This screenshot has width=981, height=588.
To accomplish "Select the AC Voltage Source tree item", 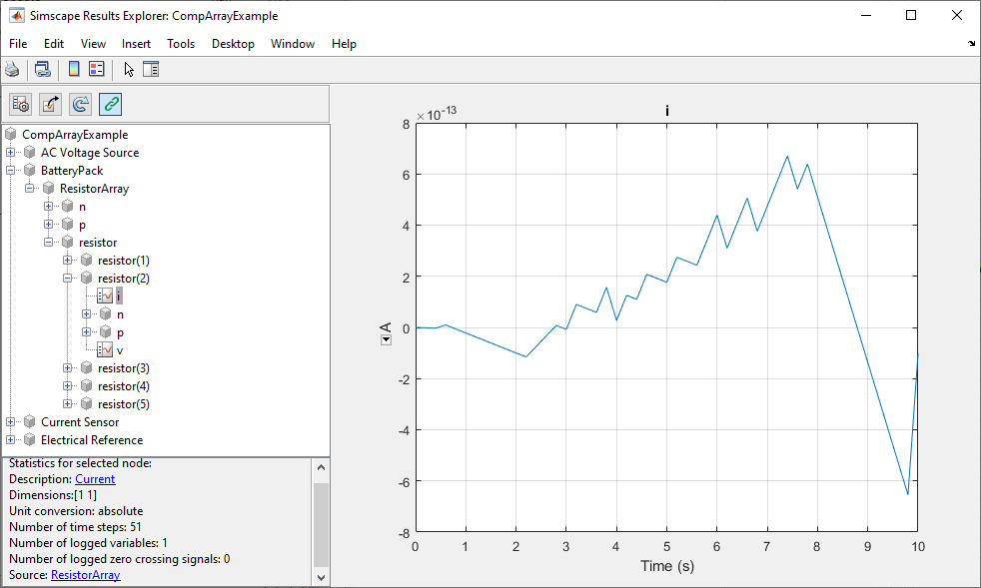I will click(90, 153).
